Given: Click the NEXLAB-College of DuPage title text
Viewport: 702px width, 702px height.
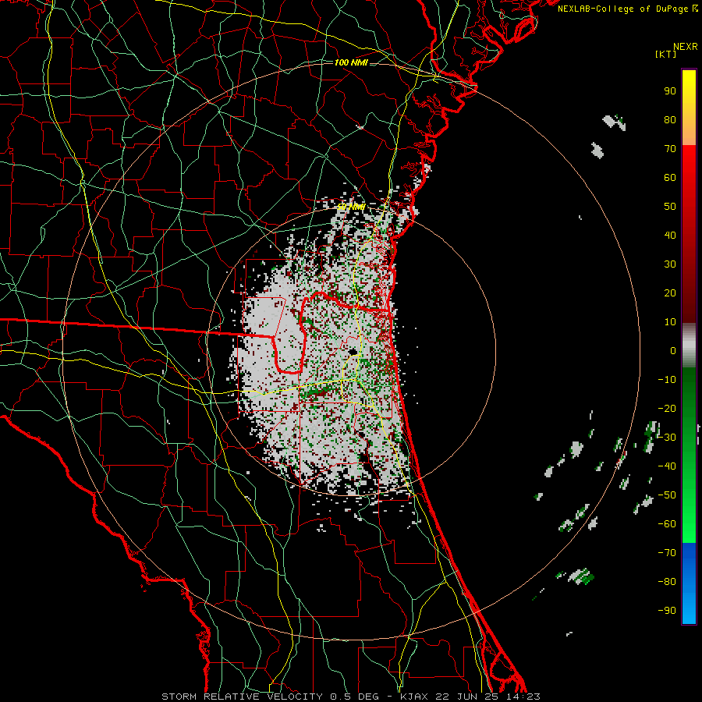Looking at the screenshot, I should [x=628, y=9].
